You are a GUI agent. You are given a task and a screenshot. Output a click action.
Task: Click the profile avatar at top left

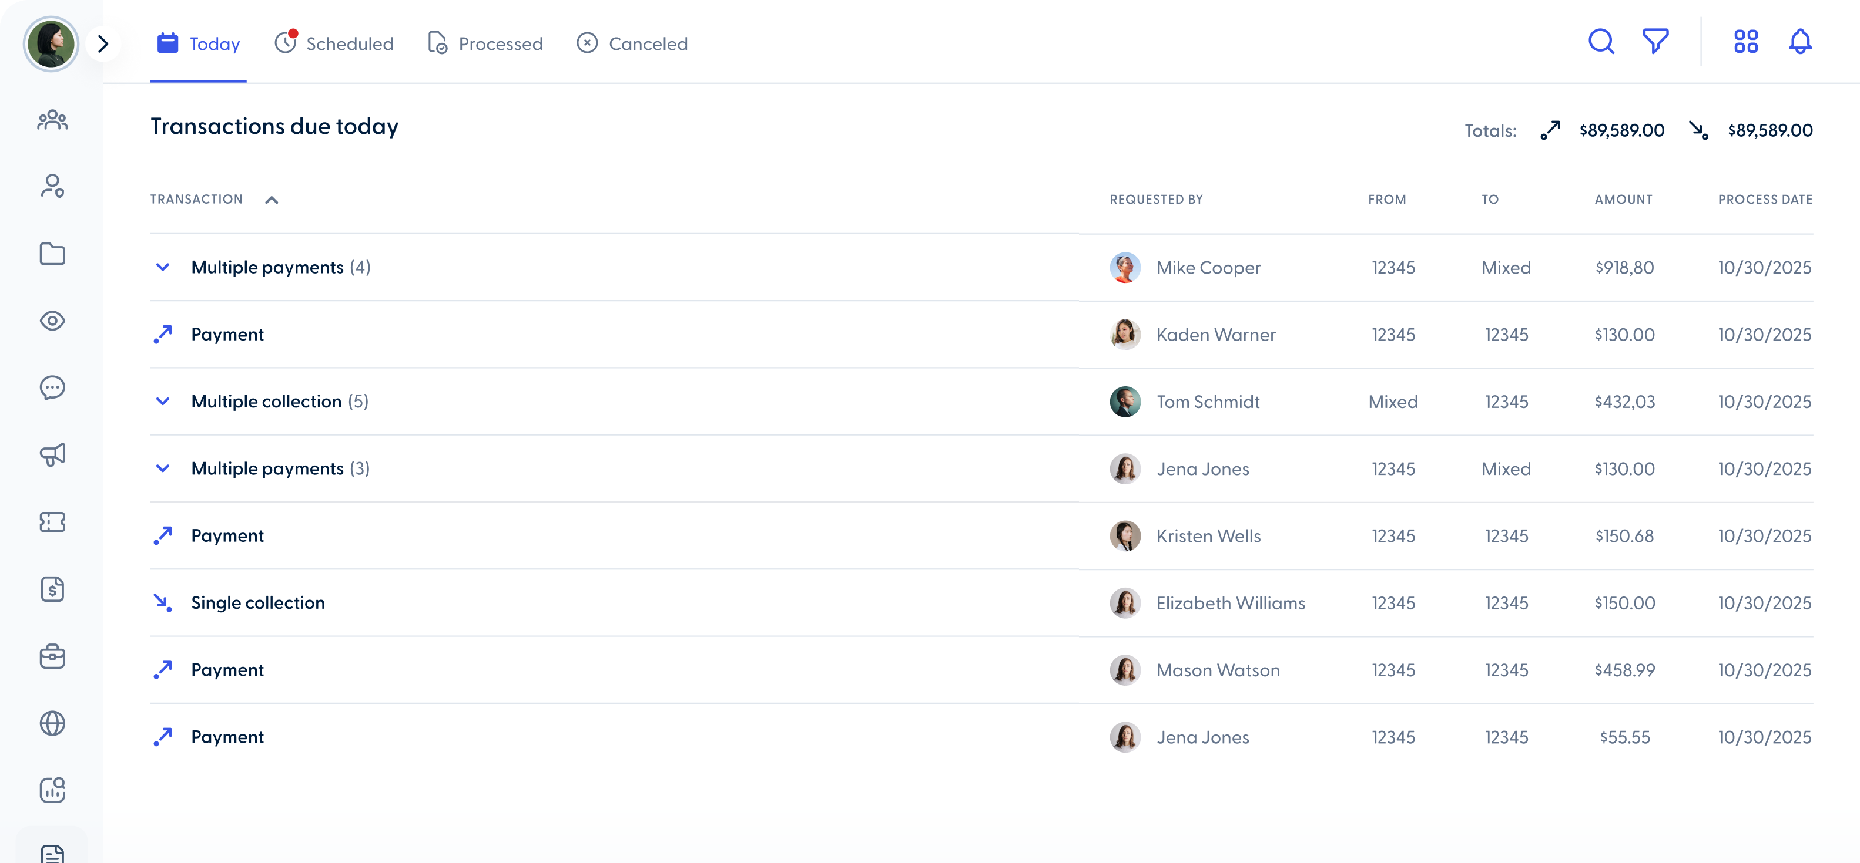pos(51,44)
